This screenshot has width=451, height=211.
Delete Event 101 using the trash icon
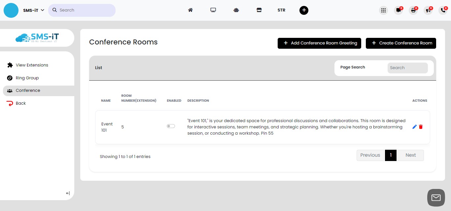pos(421,127)
